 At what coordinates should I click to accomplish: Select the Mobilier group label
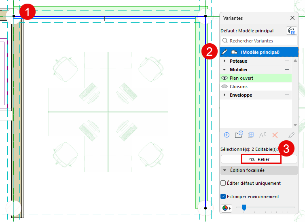239,70
